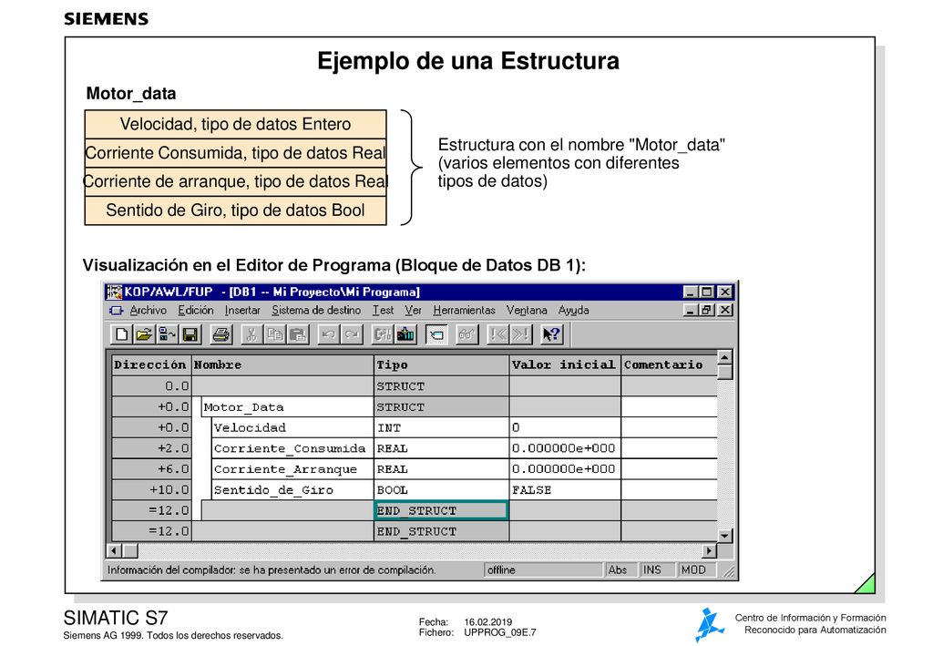Image resolution: width=933 pixels, height=646 pixels.
Task: Click the horizontal scrollbar thumb
Action: (129, 551)
